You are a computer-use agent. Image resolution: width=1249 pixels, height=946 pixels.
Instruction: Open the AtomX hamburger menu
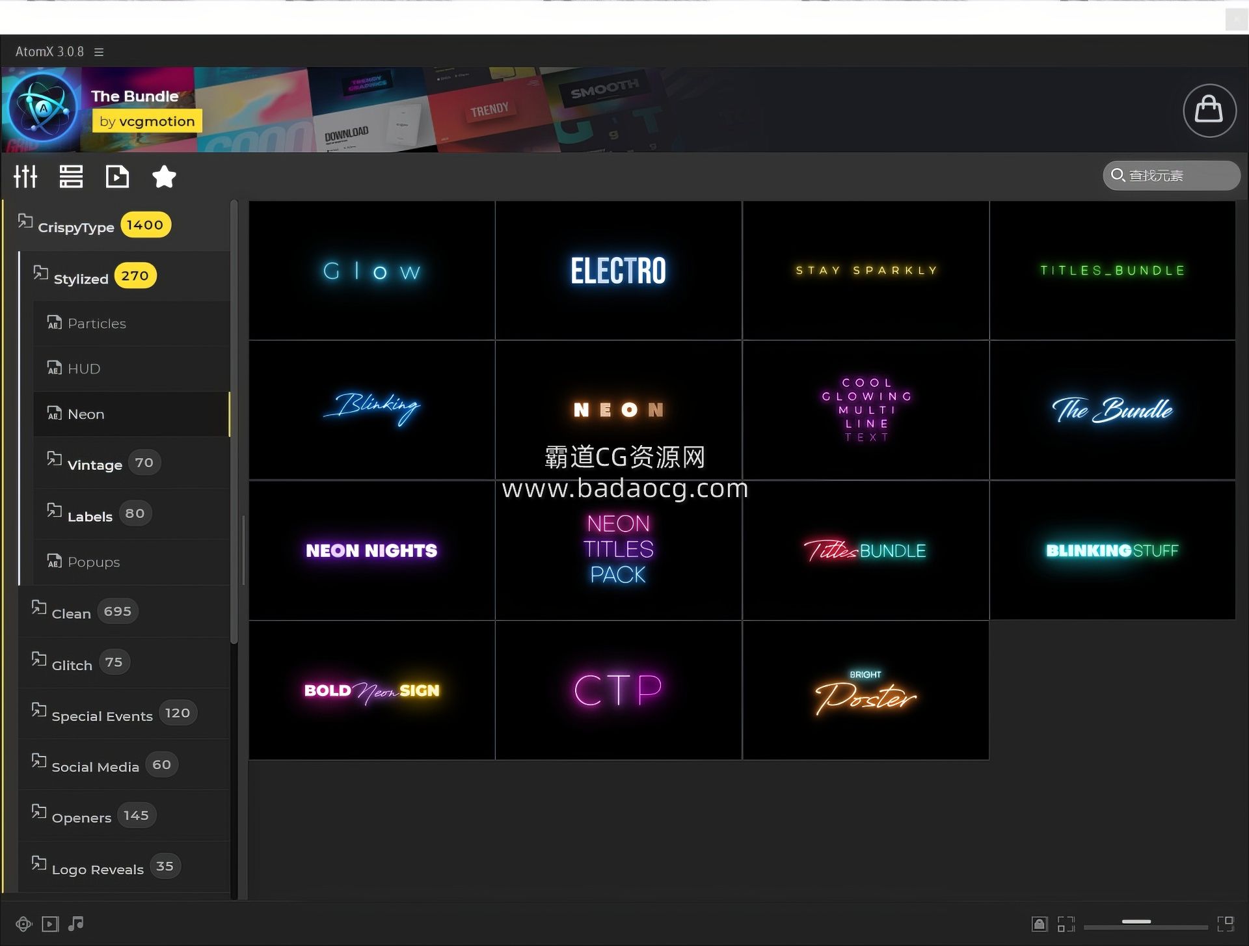coord(99,52)
